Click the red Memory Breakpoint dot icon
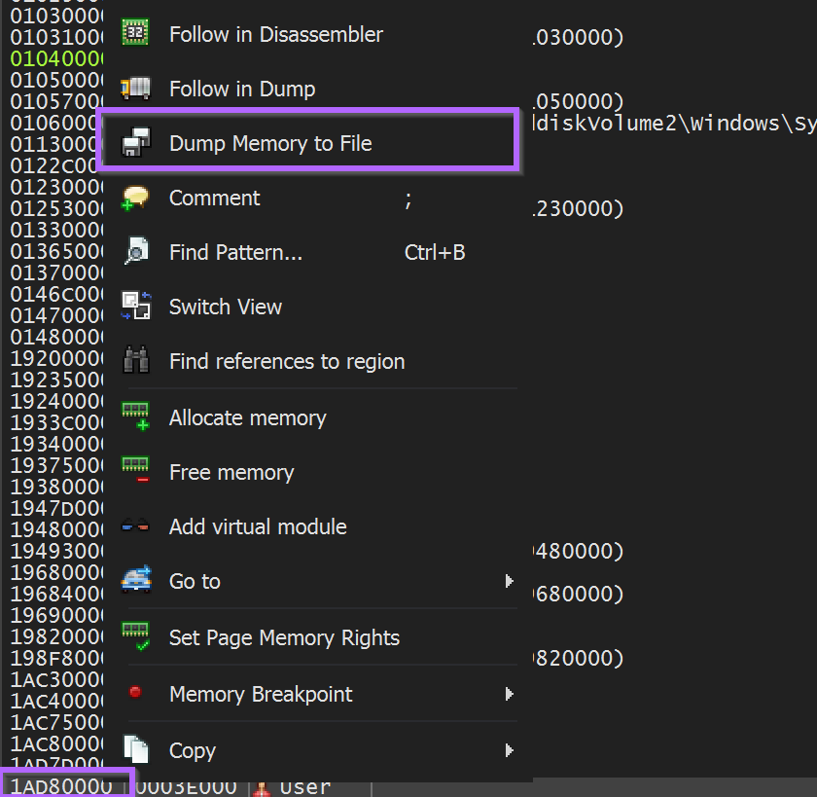 tap(135, 692)
